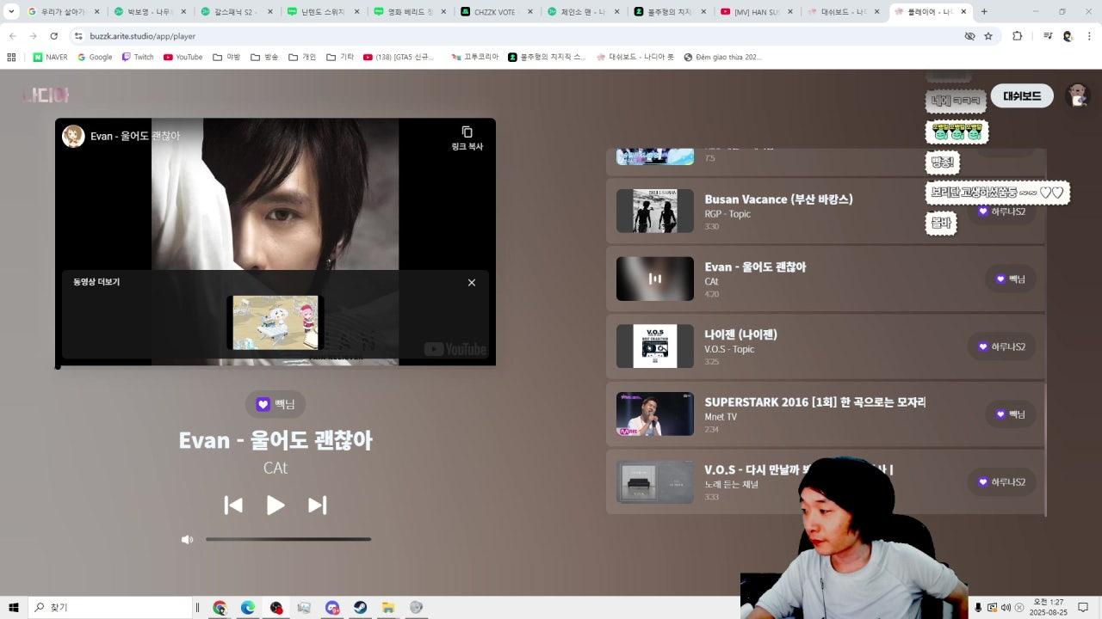Open the suggested video thumbnail in 동영상 더보기
1102x619 pixels.
pos(275,322)
